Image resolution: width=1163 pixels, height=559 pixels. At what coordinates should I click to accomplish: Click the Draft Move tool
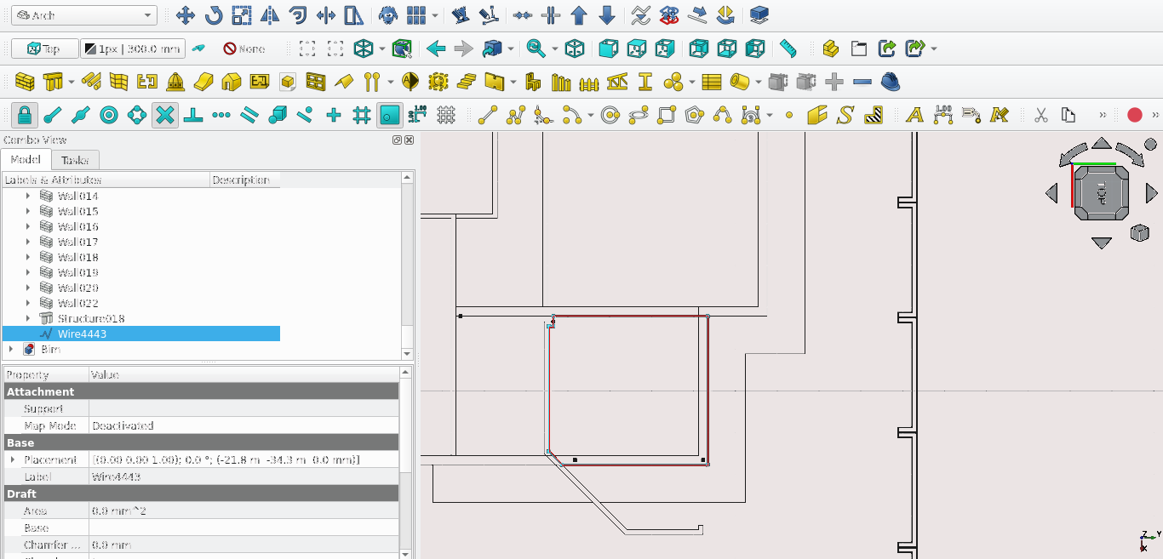tap(185, 15)
